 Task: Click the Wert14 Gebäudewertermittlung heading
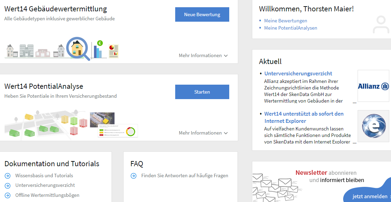[x=56, y=9]
